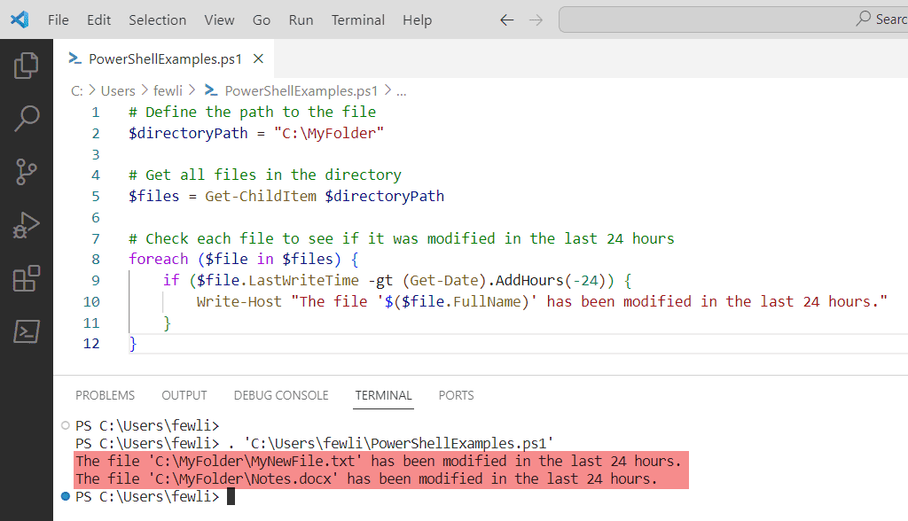This screenshot has height=521, width=908.
Task: Click line number 1 in the gutter
Action: click(96, 113)
